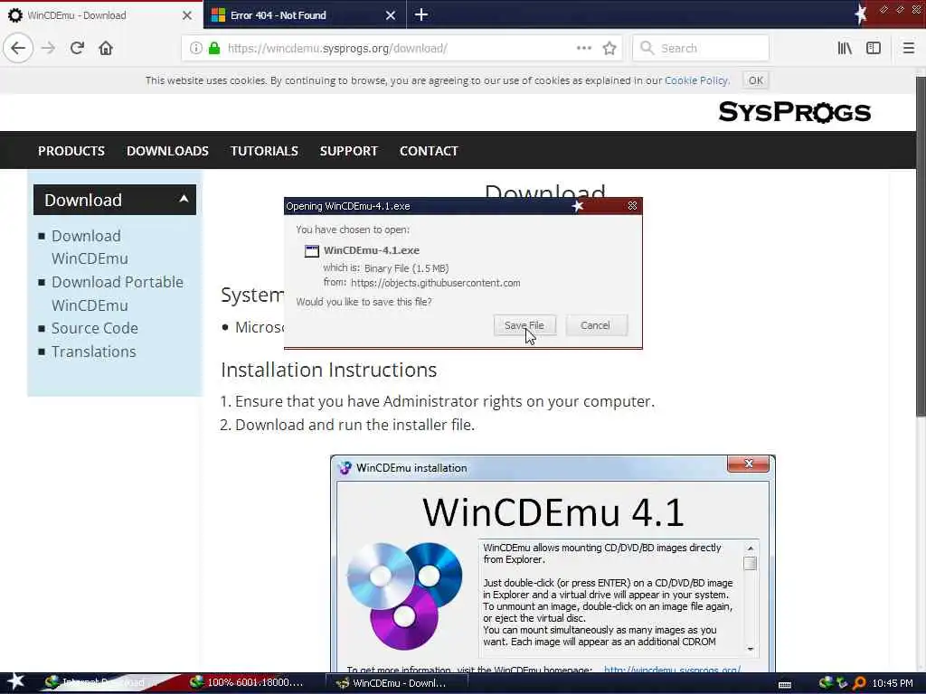Click the WinCDEmu-4.1.exe file icon
Viewport: 926px width, 694px height.
pyautogui.click(x=311, y=251)
